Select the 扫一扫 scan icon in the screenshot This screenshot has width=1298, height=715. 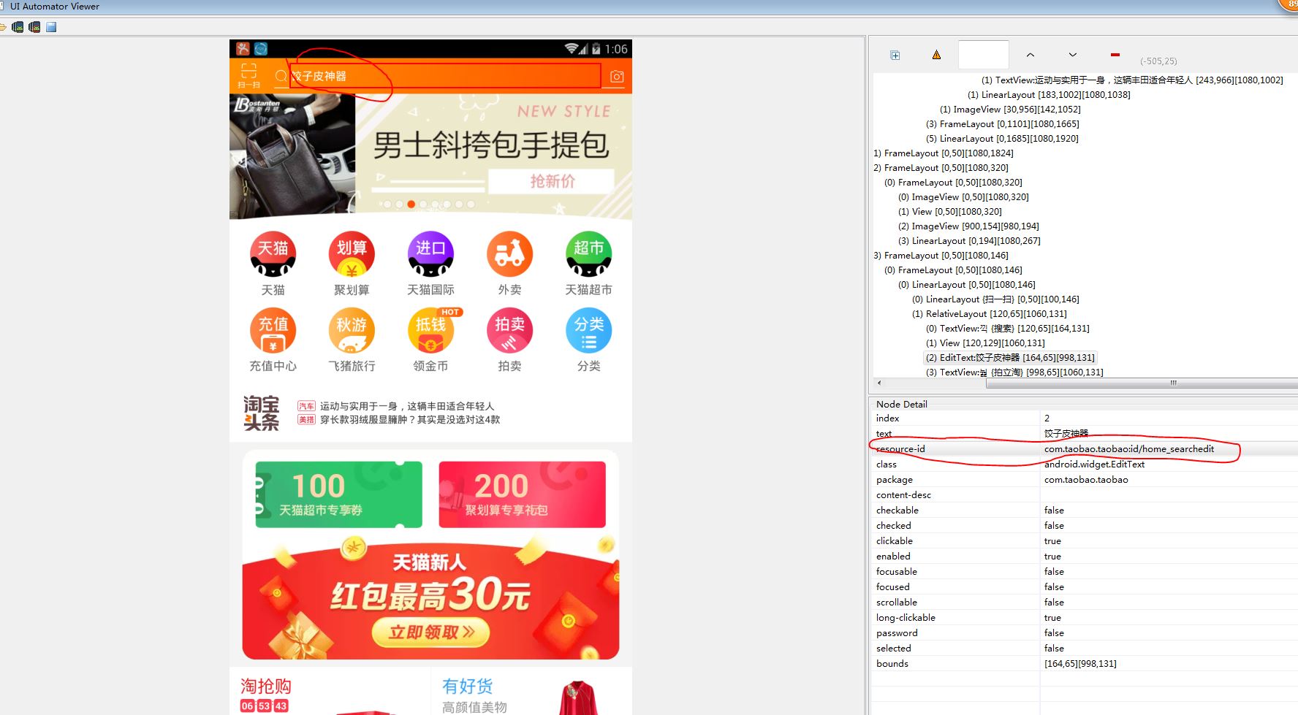248,75
